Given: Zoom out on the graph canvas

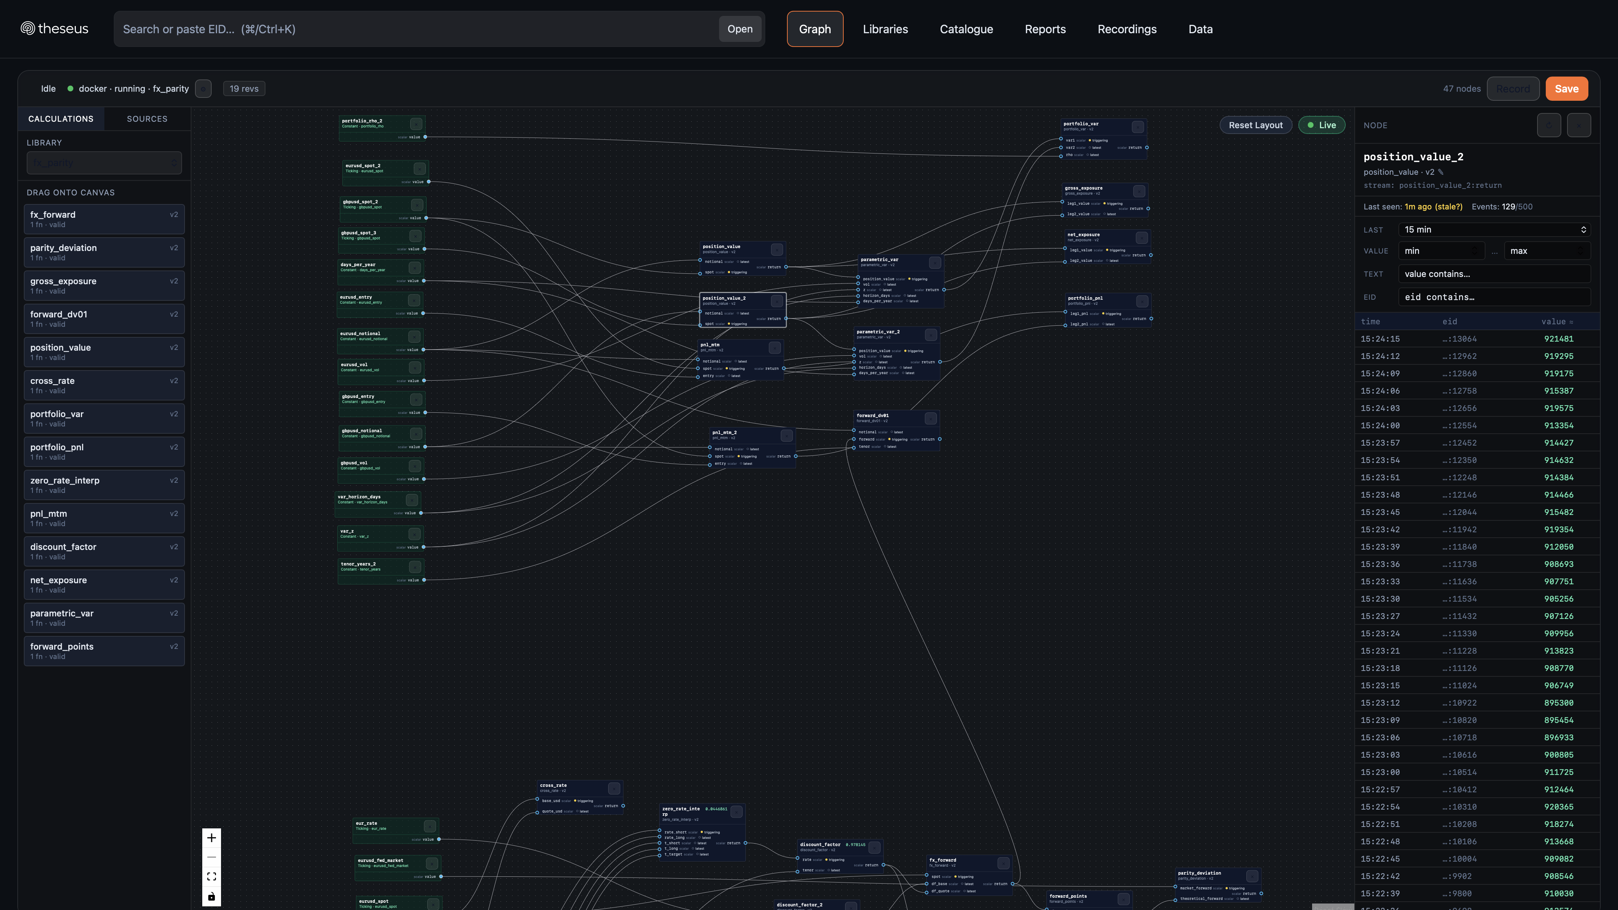Looking at the screenshot, I should [x=212, y=857].
